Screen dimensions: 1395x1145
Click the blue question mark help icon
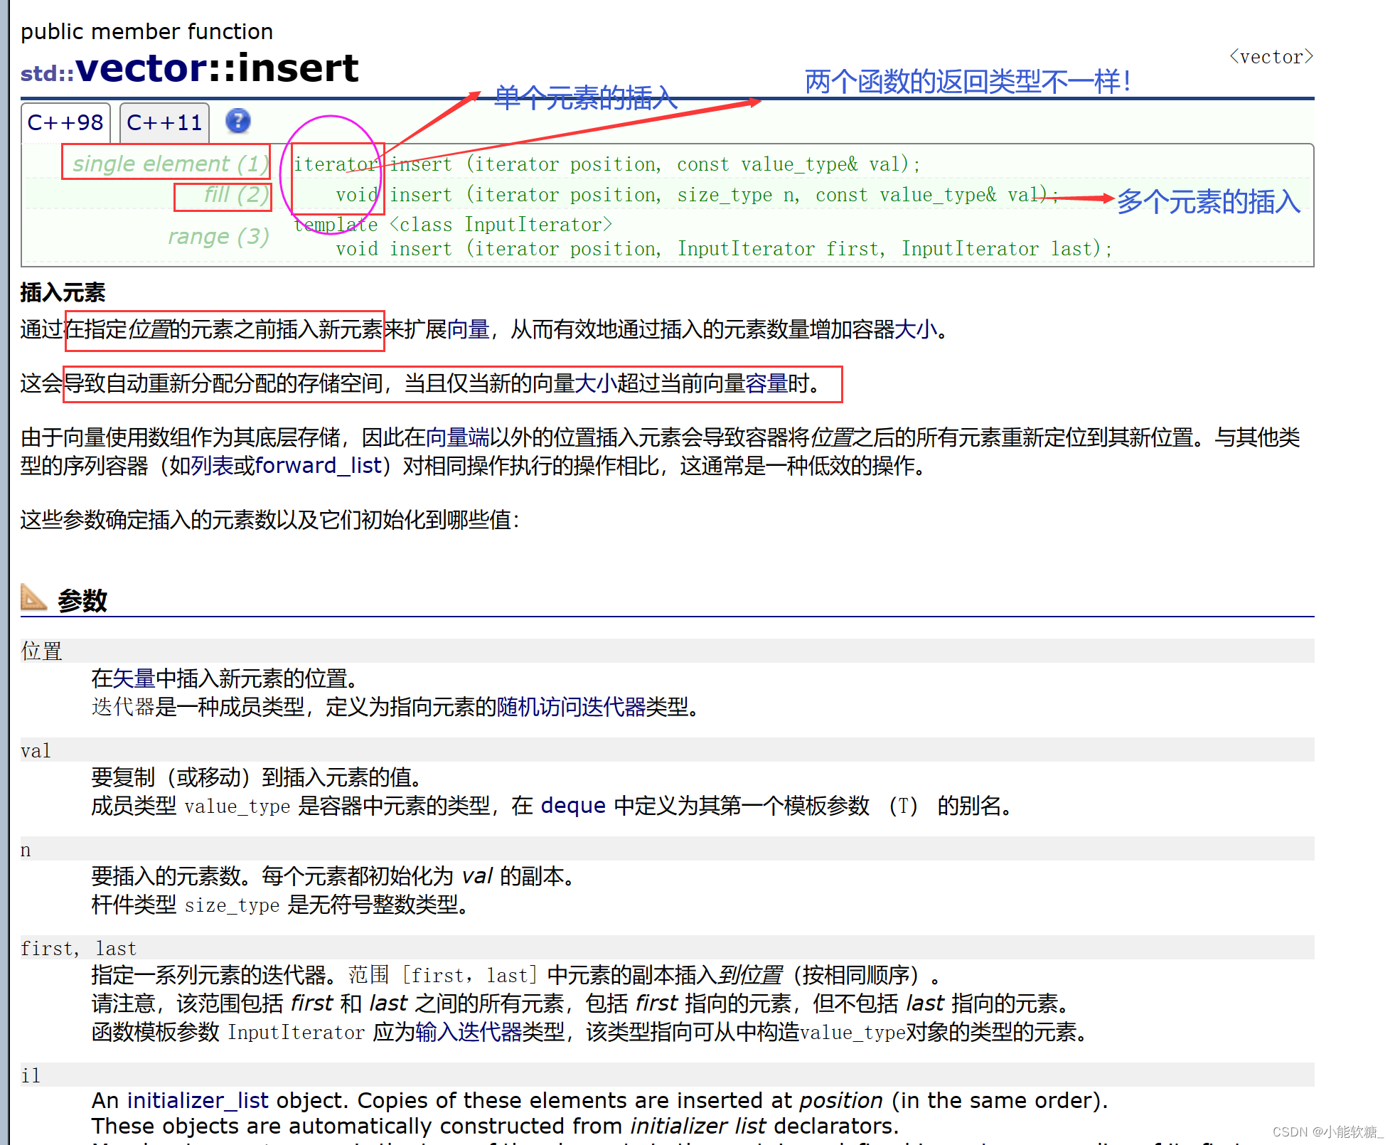[238, 121]
